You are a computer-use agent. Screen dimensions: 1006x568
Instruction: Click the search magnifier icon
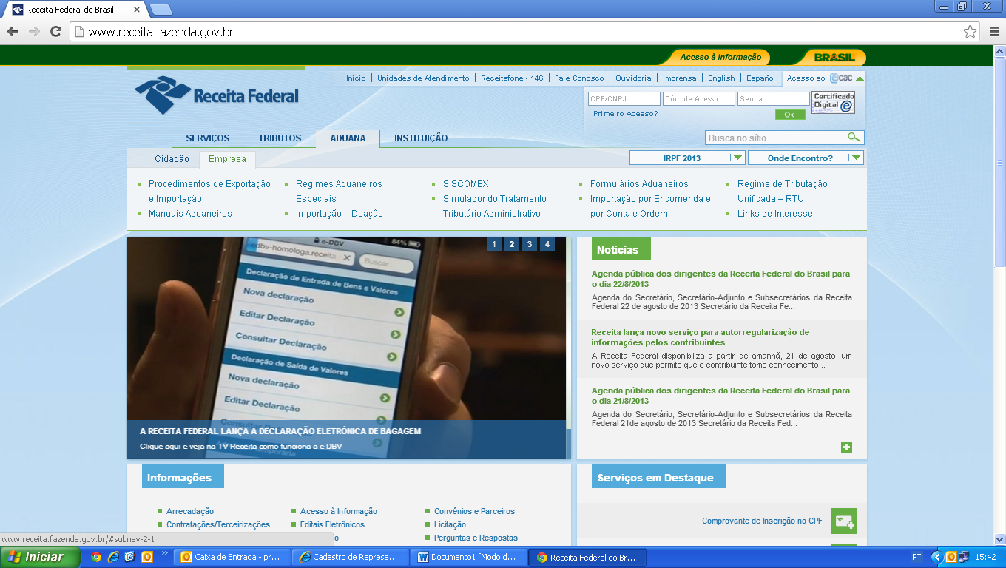(854, 138)
